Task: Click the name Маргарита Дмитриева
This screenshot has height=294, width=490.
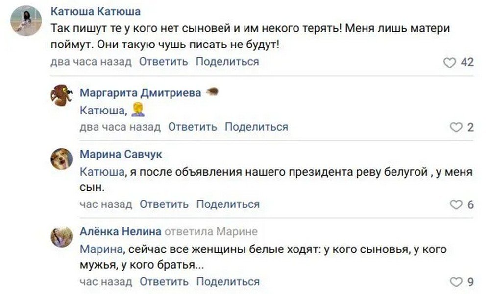Action: click(142, 92)
